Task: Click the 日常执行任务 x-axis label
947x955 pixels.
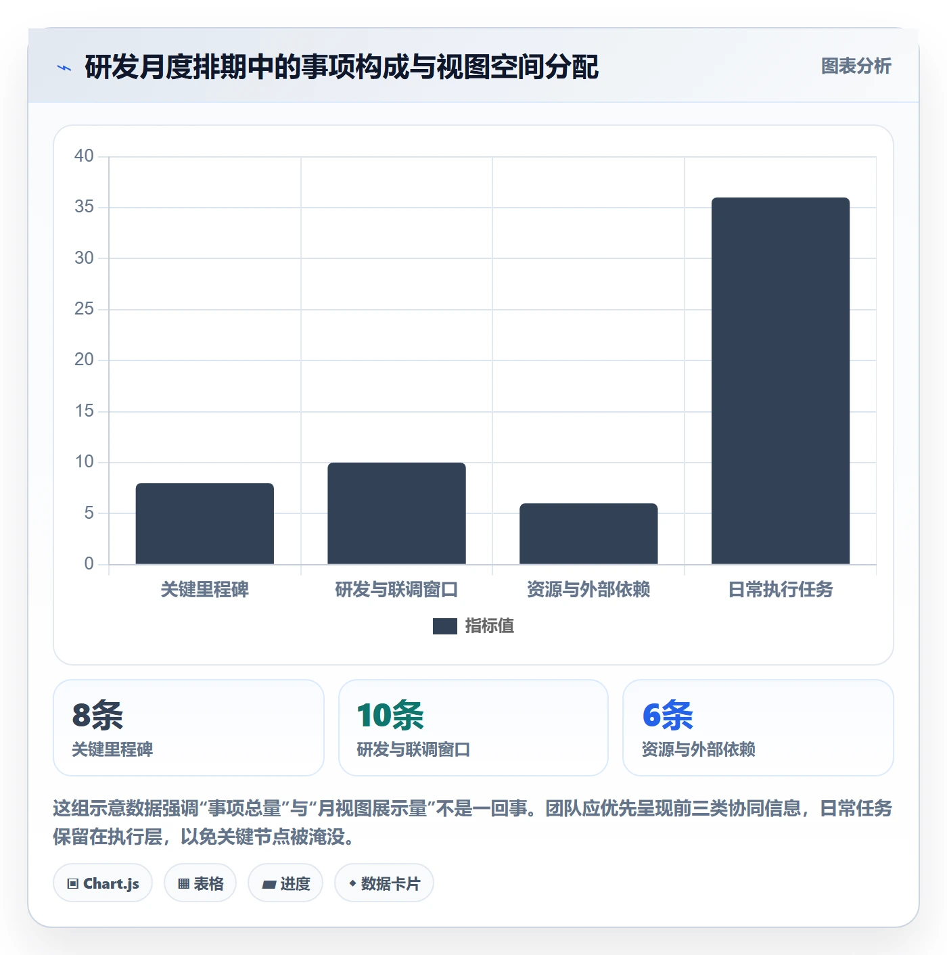Action: pyautogui.click(x=781, y=590)
